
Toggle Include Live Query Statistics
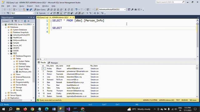(69, 13)
